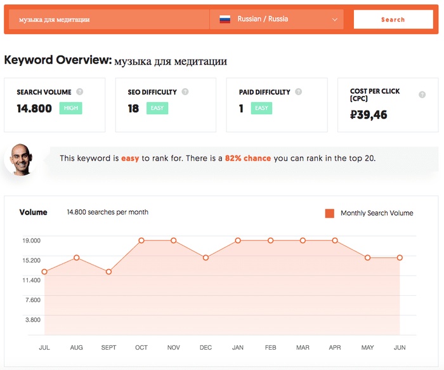Open the Russian / Russia language dropdown
This screenshot has width=444, height=370.
tap(277, 19)
